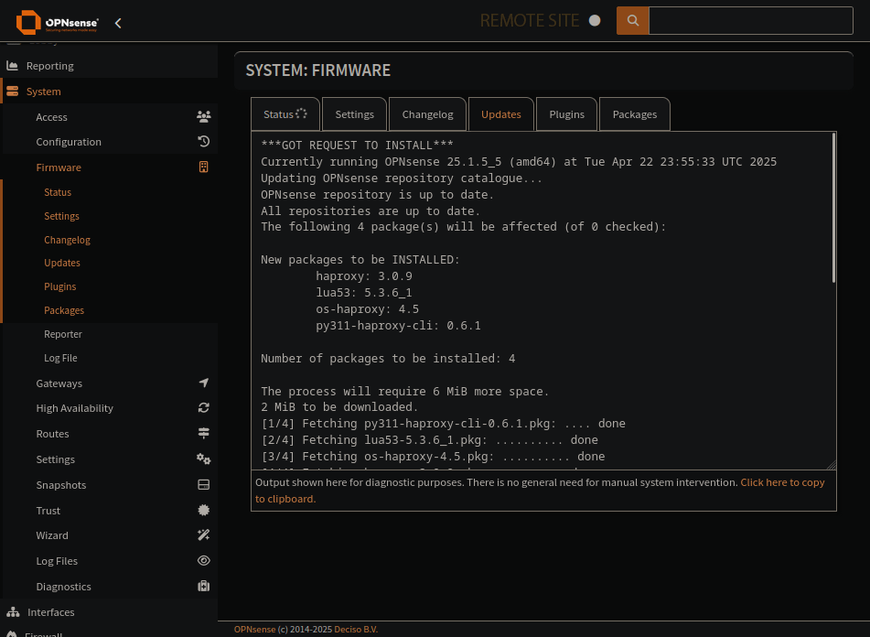Click the spinner icon on Status tab
Viewport: 870px width, 637px height.
[x=301, y=113]
